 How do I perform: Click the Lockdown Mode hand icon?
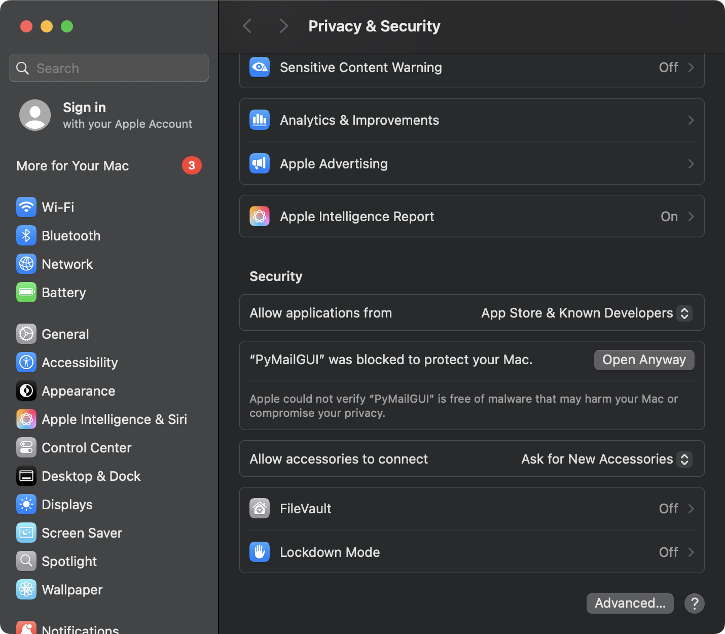[260, 552]
